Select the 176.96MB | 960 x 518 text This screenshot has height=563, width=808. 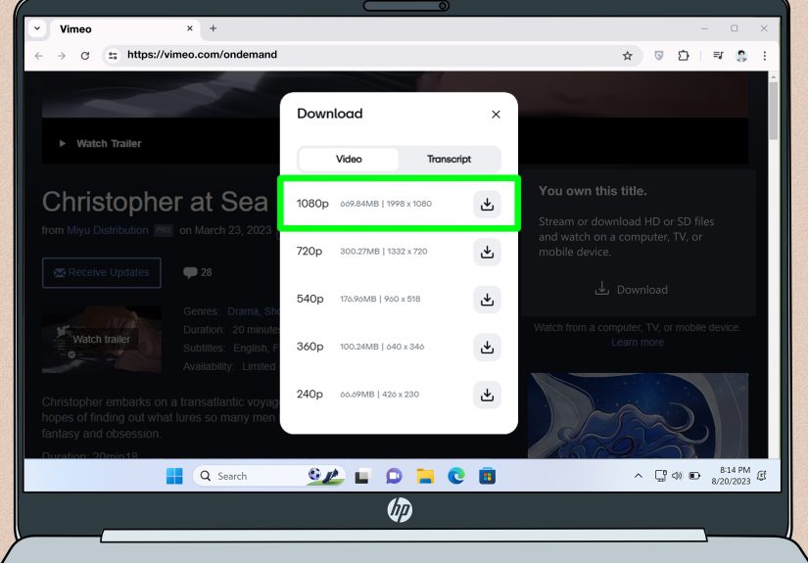[x=380, y=299]
